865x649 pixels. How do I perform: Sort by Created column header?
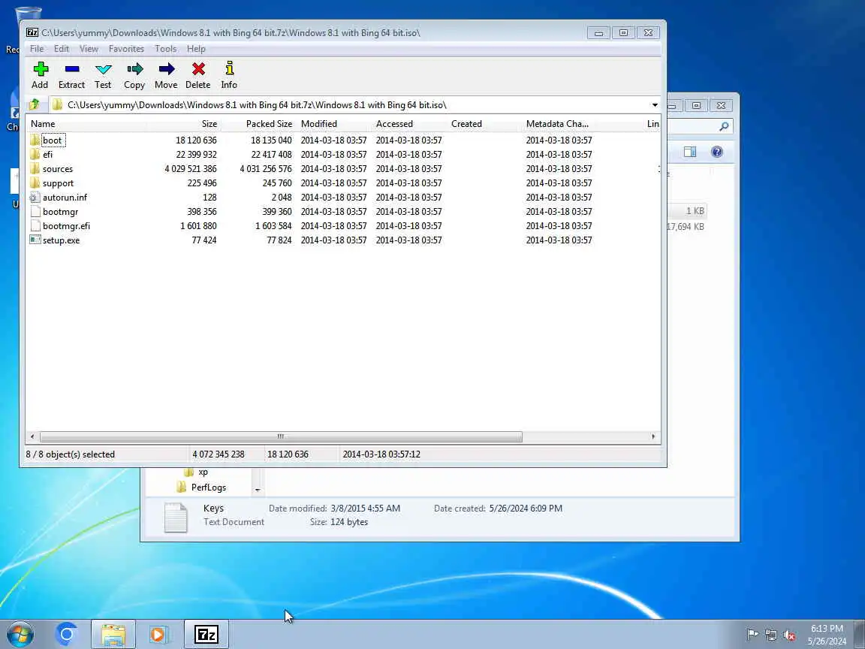(x=484, y=124)
